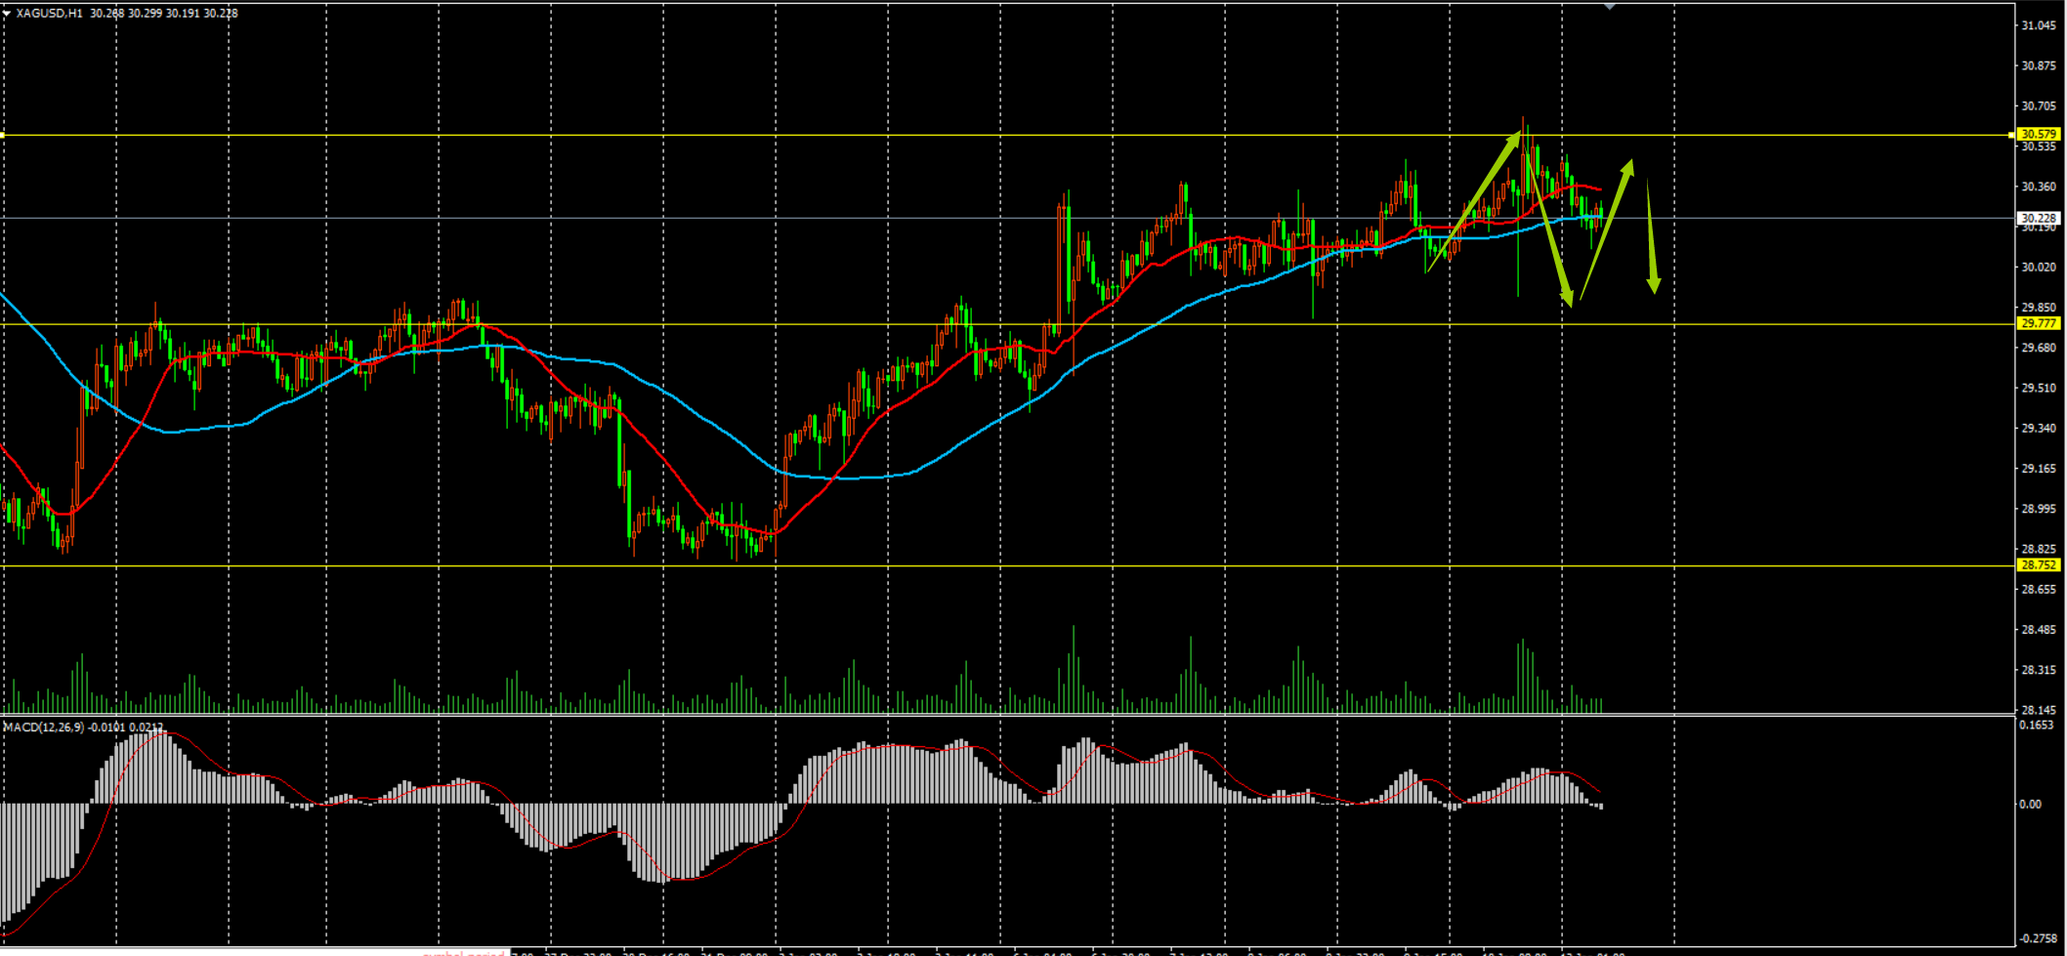Select the yellow 30.579 price label

(x=2040, y=135)
